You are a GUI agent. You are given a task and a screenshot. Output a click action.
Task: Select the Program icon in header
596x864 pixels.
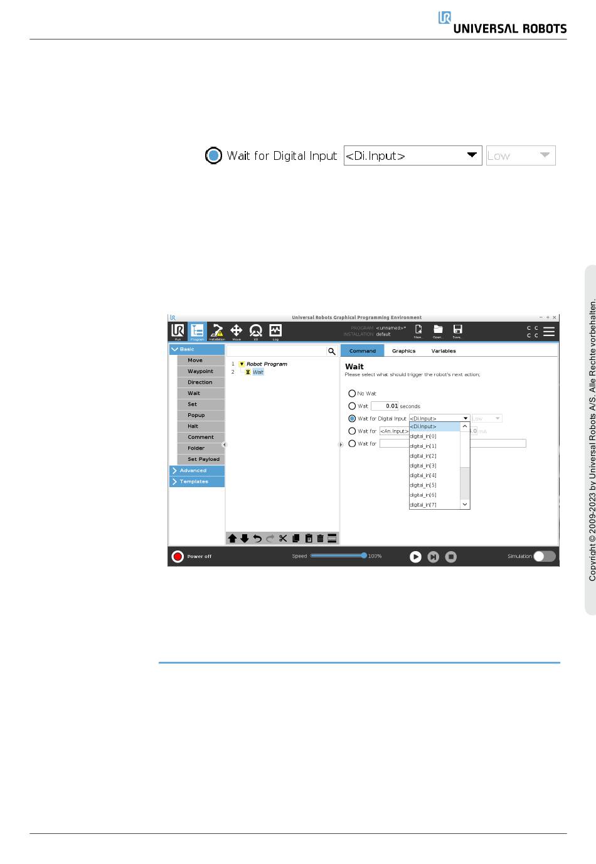[x=197, y=331]
